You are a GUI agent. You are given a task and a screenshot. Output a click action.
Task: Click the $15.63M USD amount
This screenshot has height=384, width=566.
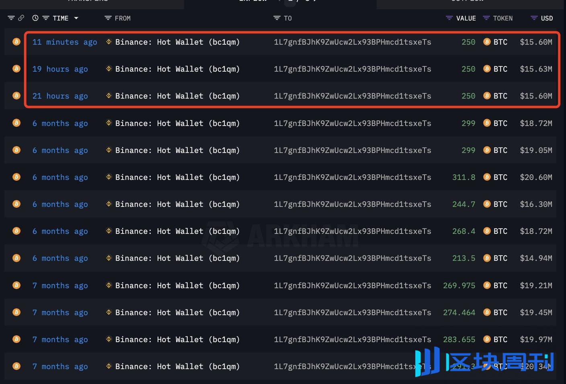click(536, 69)
